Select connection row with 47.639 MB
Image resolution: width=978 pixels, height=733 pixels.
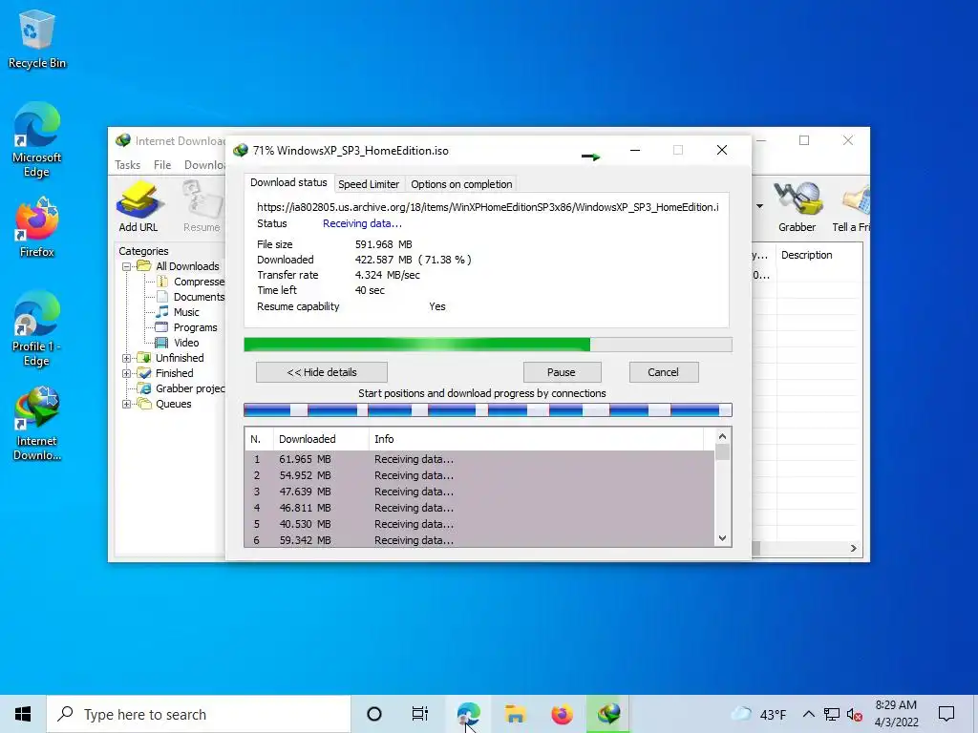tap(479, 492)
